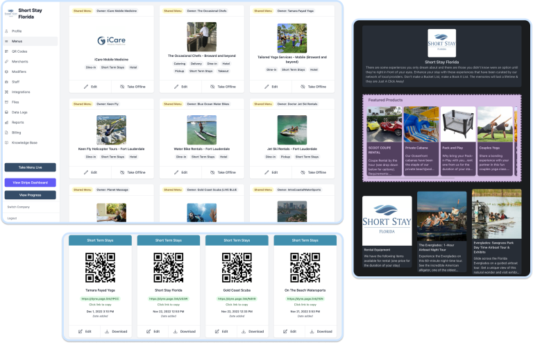Screen dimensions: 533x343
Task: Click the Take Offline icon on the Water Bike Rentals card
Action: 212,172
